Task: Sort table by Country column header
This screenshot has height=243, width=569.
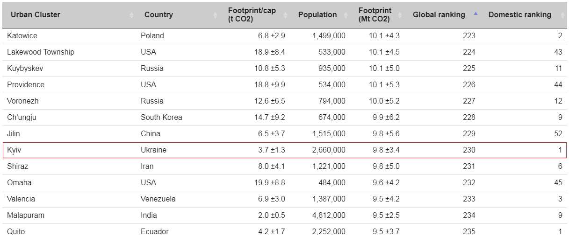Action: click(158, 15)
